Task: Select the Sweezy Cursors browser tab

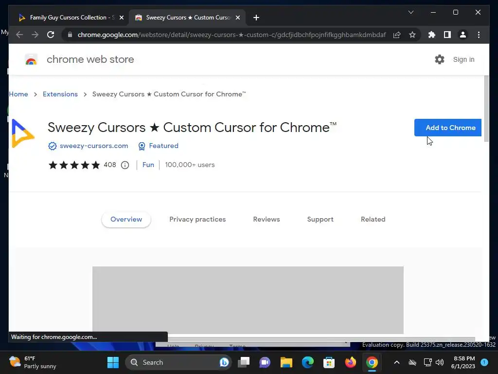Action: click(187, 18)
